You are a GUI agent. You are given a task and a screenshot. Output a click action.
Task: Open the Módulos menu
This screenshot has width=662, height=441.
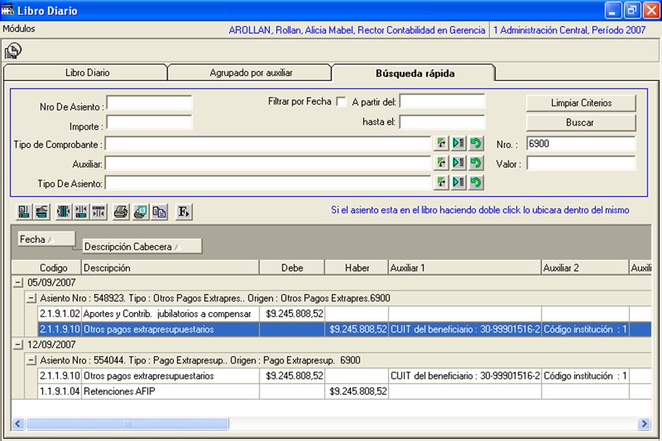tap(19, 29)
